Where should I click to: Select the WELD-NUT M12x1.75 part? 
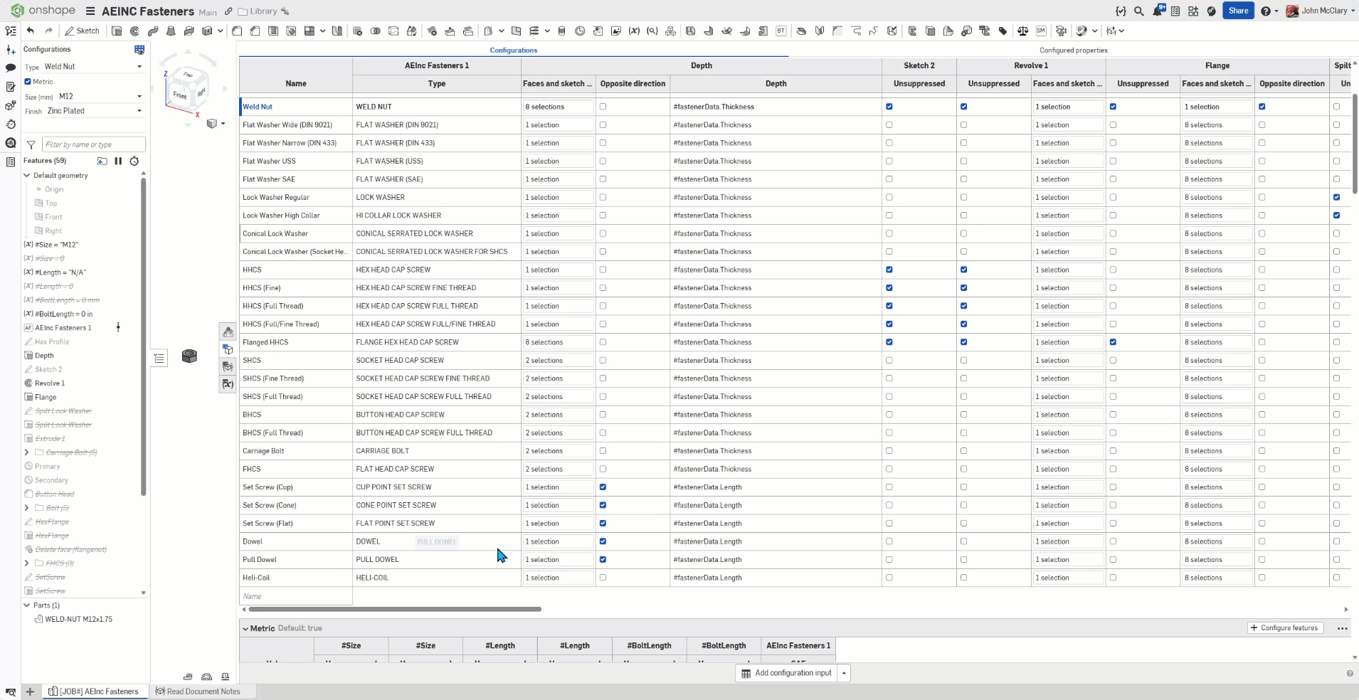pos(78,619)
